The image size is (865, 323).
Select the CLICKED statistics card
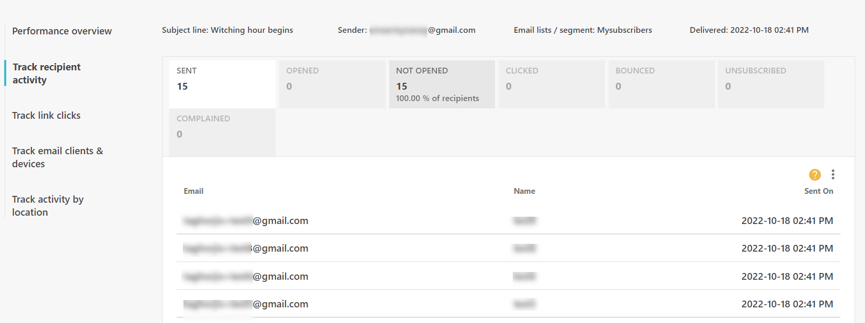[x=552, y=83]
